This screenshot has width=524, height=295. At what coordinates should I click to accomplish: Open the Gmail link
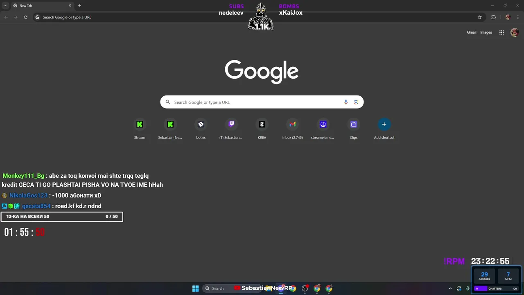click(472, 32)
